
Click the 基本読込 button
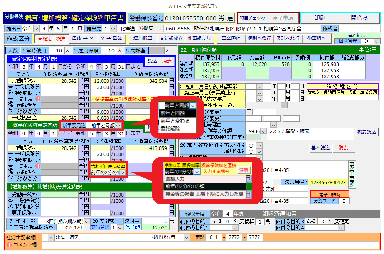point(320,148)
